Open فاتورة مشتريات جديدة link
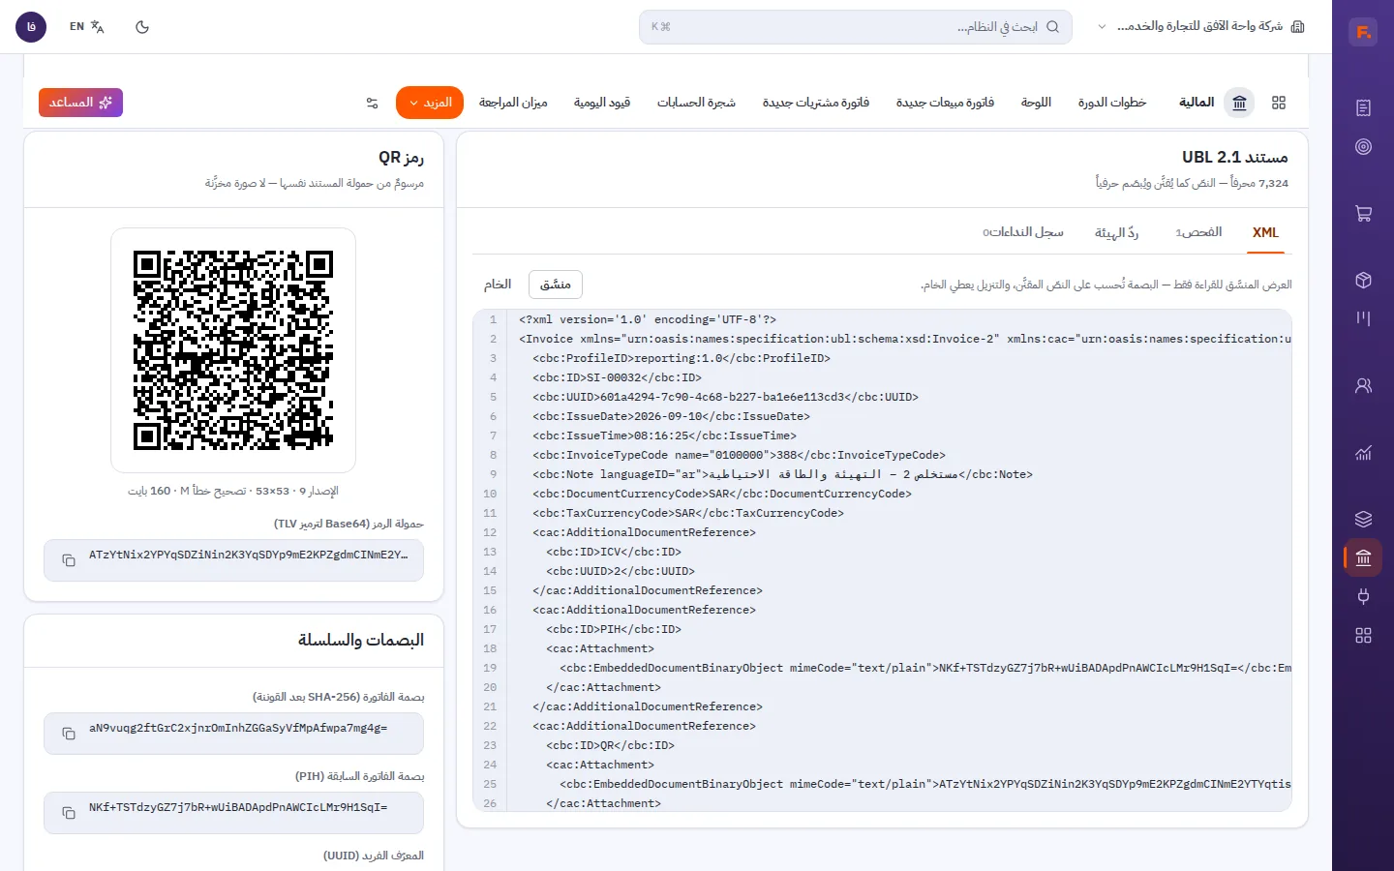Screen dimensions: 1394x871 tap(815, 103)
